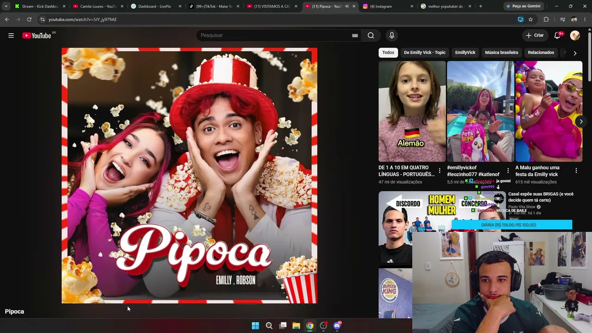The height and width of the screenshot is (333, 592).
Task: Go to the YouTube home logo
Action: tap(37, 36)
